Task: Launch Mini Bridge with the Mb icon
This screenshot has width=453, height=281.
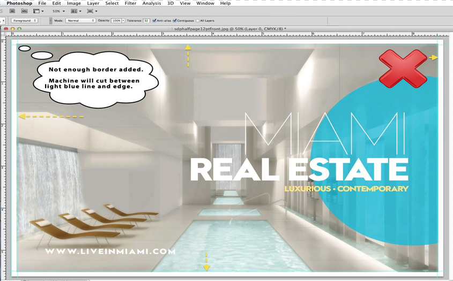Action: (24, 11)
